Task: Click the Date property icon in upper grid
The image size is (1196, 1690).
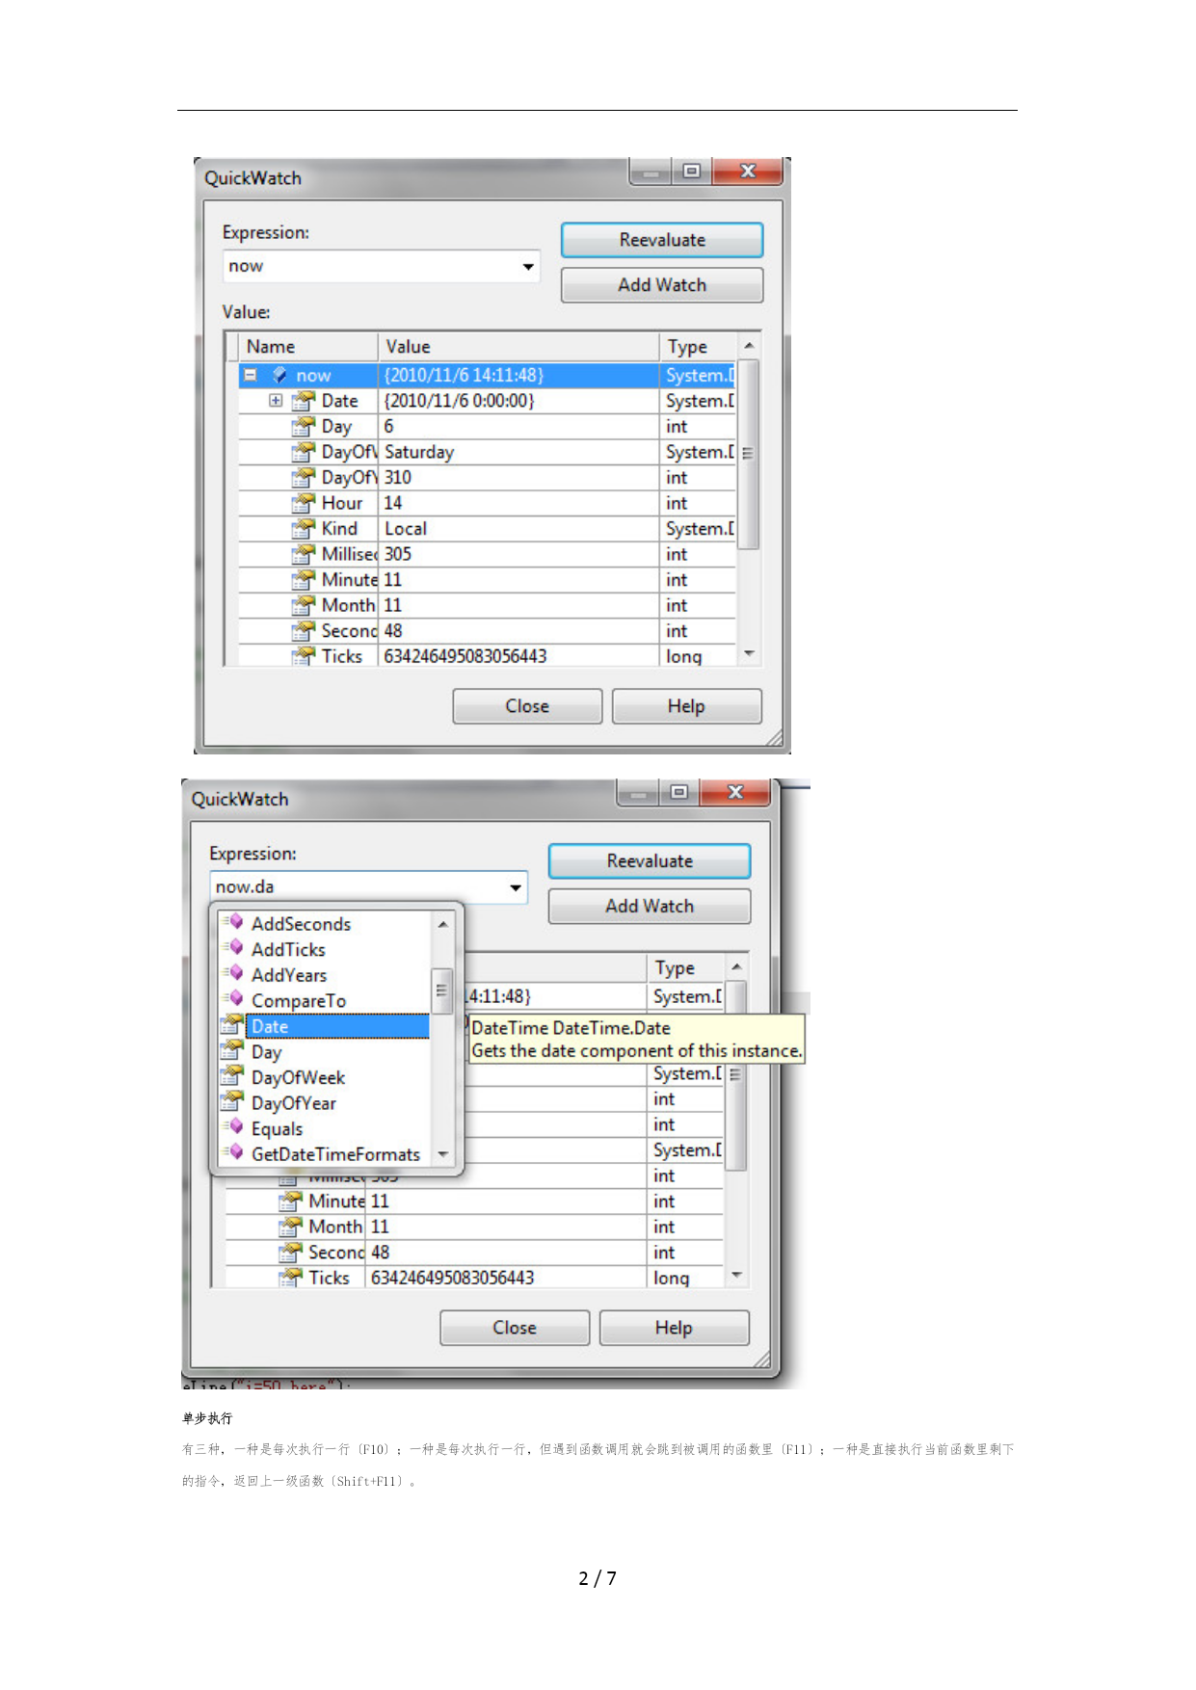Action: (x=304, y=401)
